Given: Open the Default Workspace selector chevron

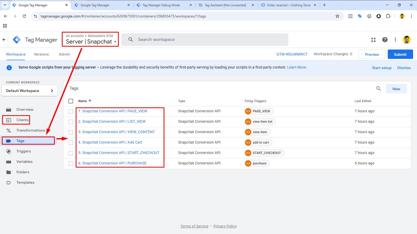Looking at the screenshot, I should click(52, 91).
